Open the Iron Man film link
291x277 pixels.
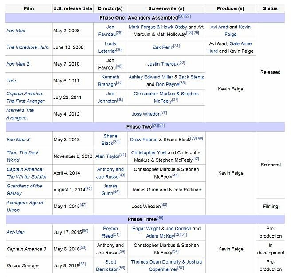point(16,31)
